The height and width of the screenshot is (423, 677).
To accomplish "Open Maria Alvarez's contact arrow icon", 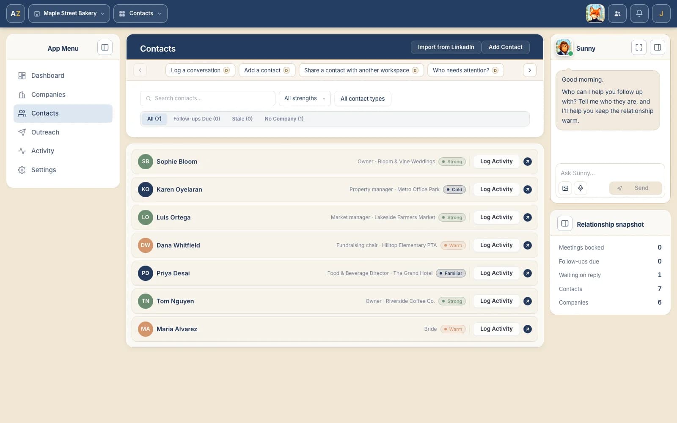I will [528, 329].
